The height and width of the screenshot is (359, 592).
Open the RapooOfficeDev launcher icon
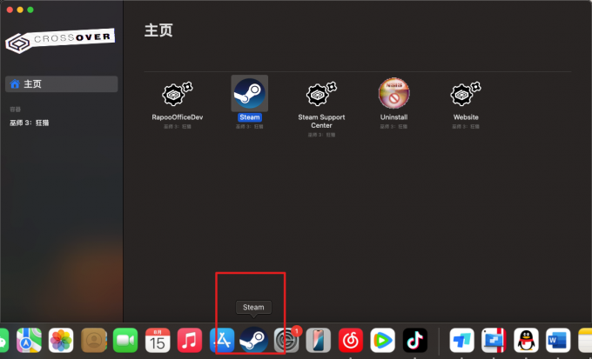(x=178, y=94)
